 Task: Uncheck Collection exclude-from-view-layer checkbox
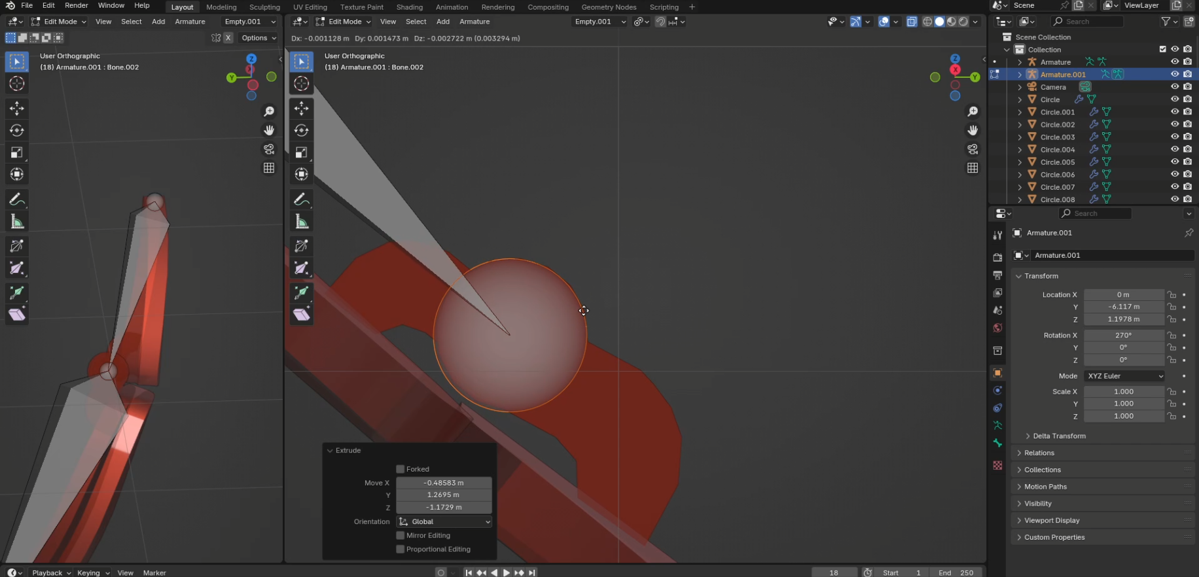pyautogui.click(x=1162, y=49)
